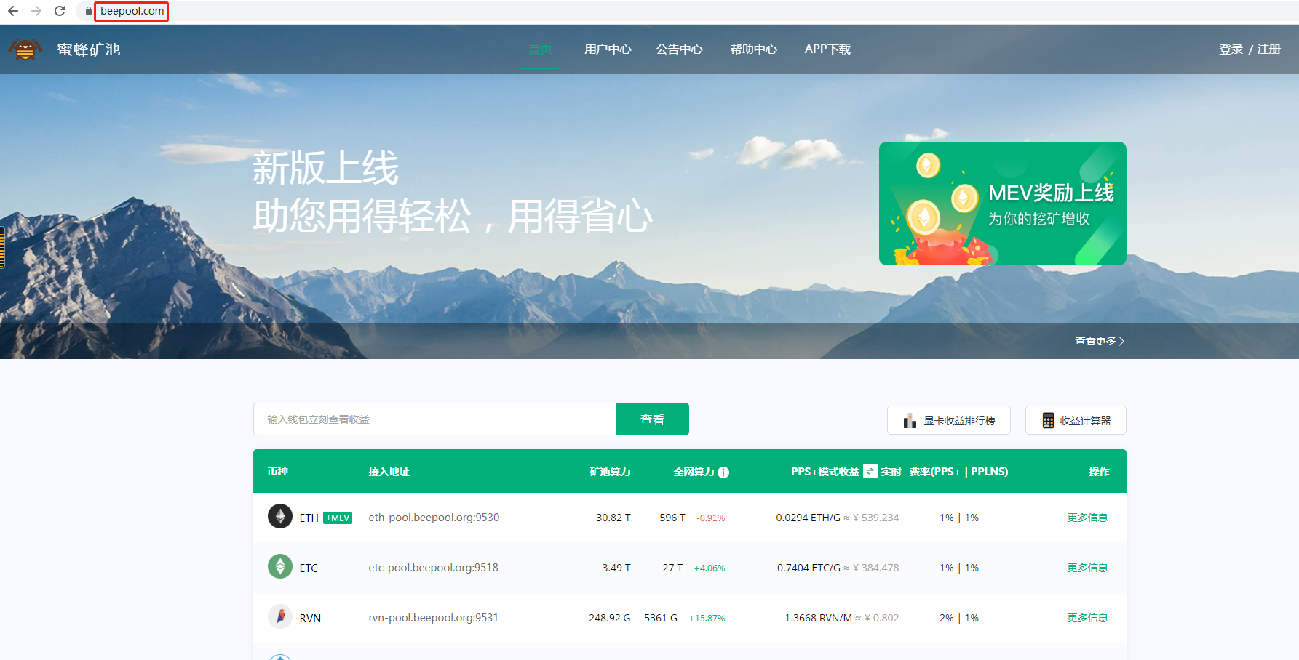Viewport: 1299px width, 660px height.
Task: Open the 用户中心 menu item
Action: [608, 49]
